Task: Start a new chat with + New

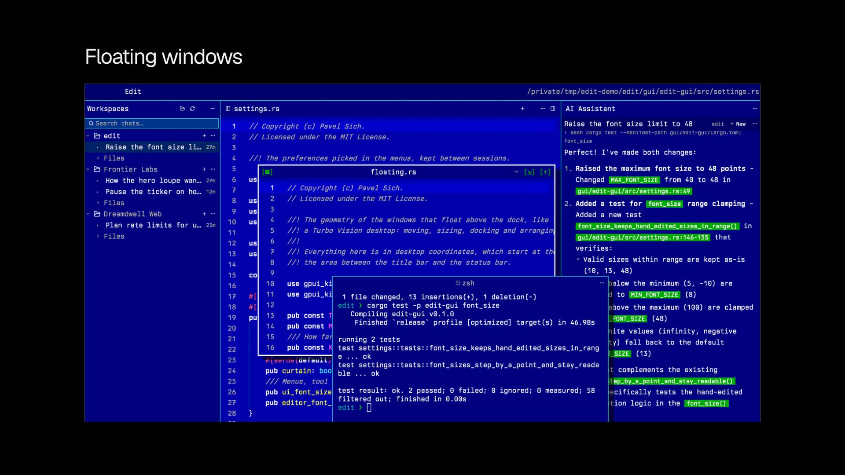Action: (x=738, y=124)
